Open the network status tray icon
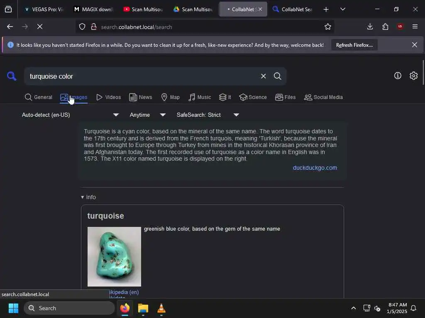The height and width of the screenshot is (318, 425). 366,308
